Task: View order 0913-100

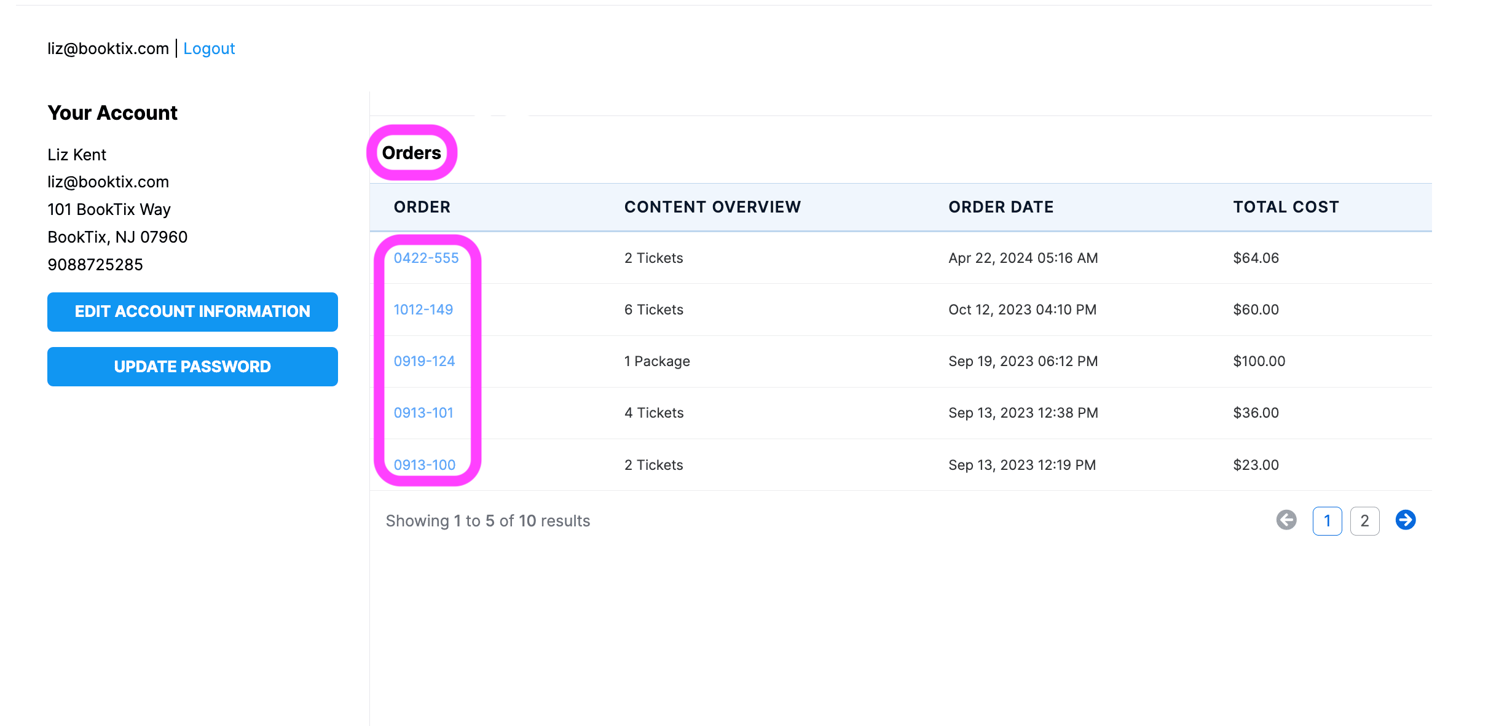Action: (x=424, y=465)
